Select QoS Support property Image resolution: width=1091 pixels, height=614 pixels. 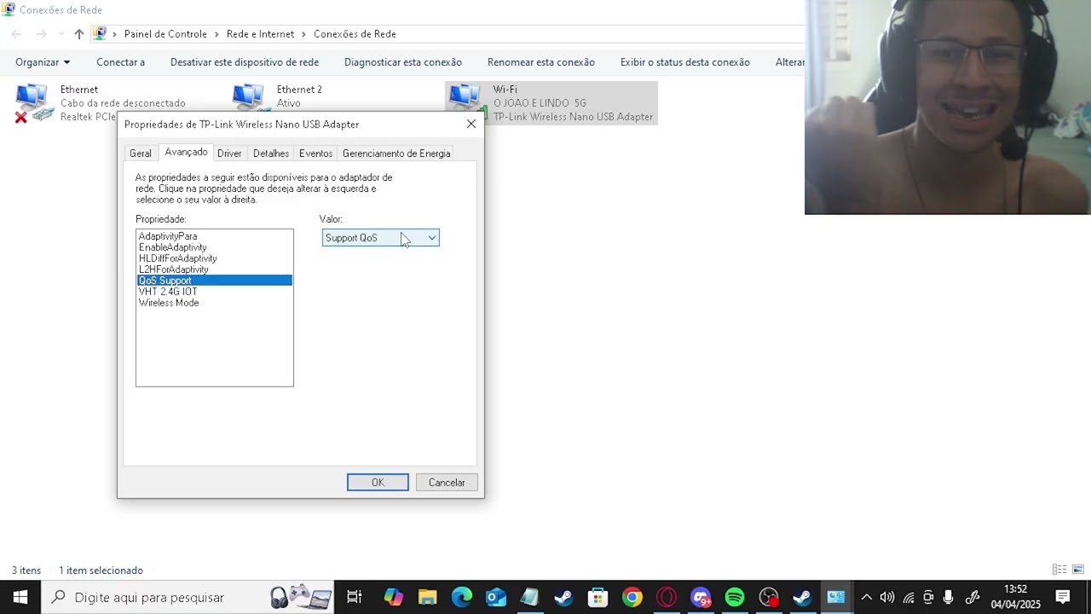coord(214,281)
